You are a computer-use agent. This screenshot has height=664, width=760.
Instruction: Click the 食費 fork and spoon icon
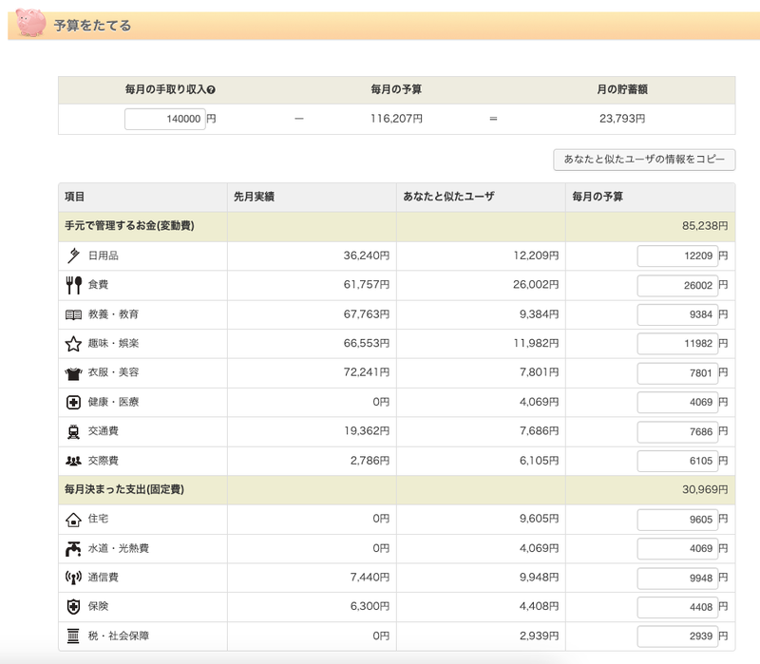coord(73,285)
